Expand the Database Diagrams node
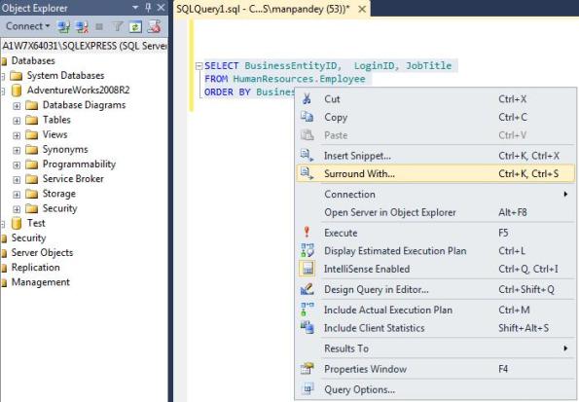The width and height of the screenshot is (579, 402). tap(17, 106)
